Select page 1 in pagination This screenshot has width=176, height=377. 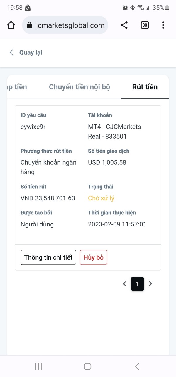pos(137,284)
